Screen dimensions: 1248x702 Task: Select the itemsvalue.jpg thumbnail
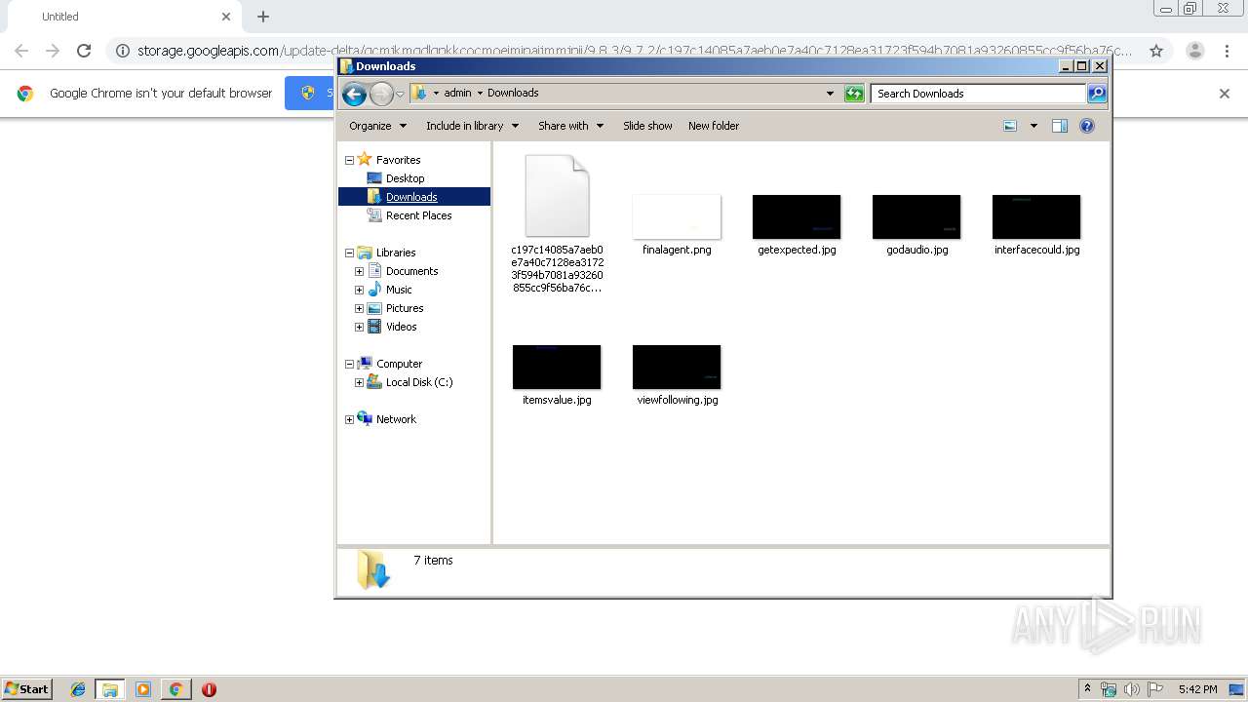pyautogui.click(x=557, y=367)
